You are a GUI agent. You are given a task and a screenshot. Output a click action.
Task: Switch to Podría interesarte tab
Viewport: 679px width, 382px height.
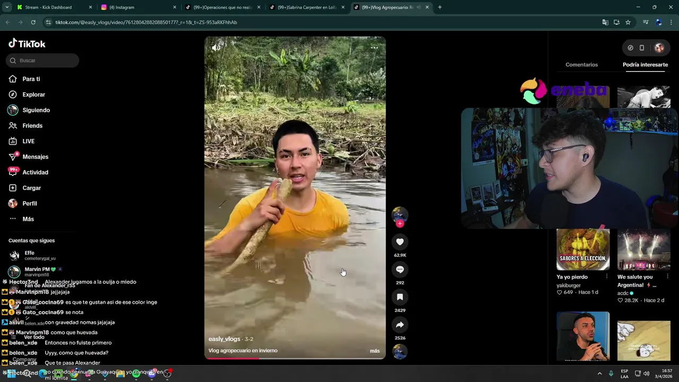tap(645, 65)
